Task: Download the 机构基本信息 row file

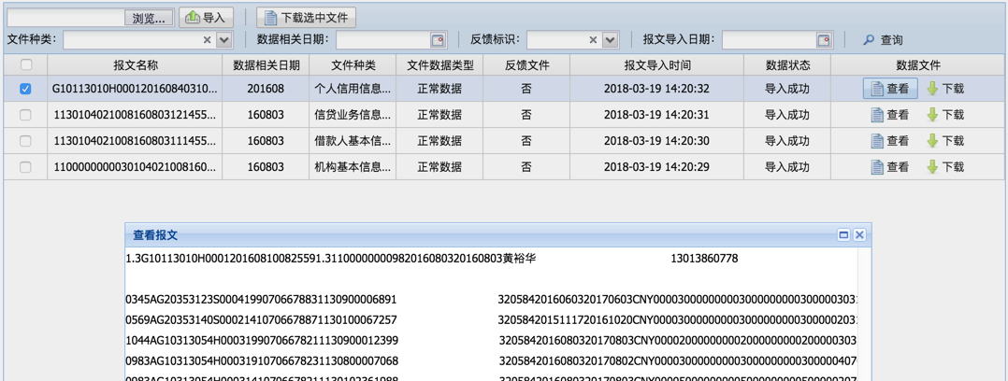Action: [944, 167]
